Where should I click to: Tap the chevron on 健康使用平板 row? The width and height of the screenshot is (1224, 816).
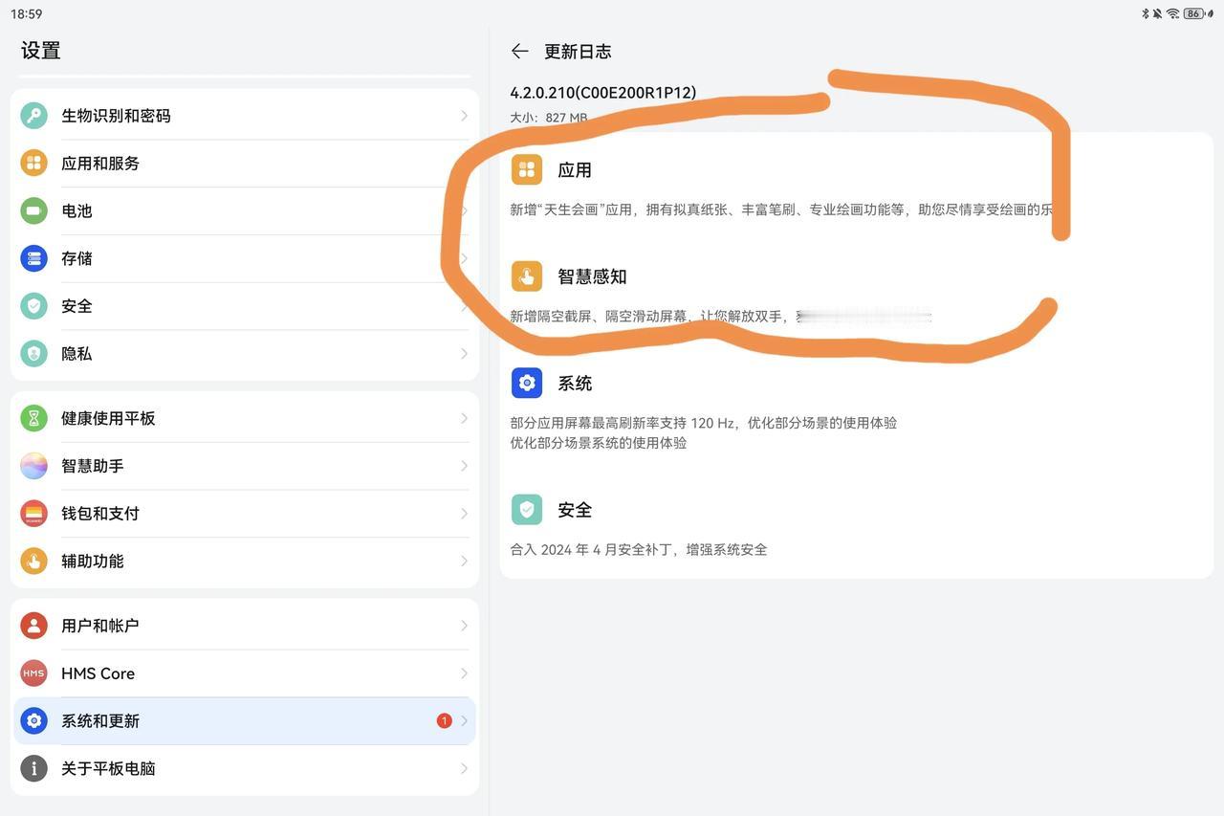coord(464,418)
